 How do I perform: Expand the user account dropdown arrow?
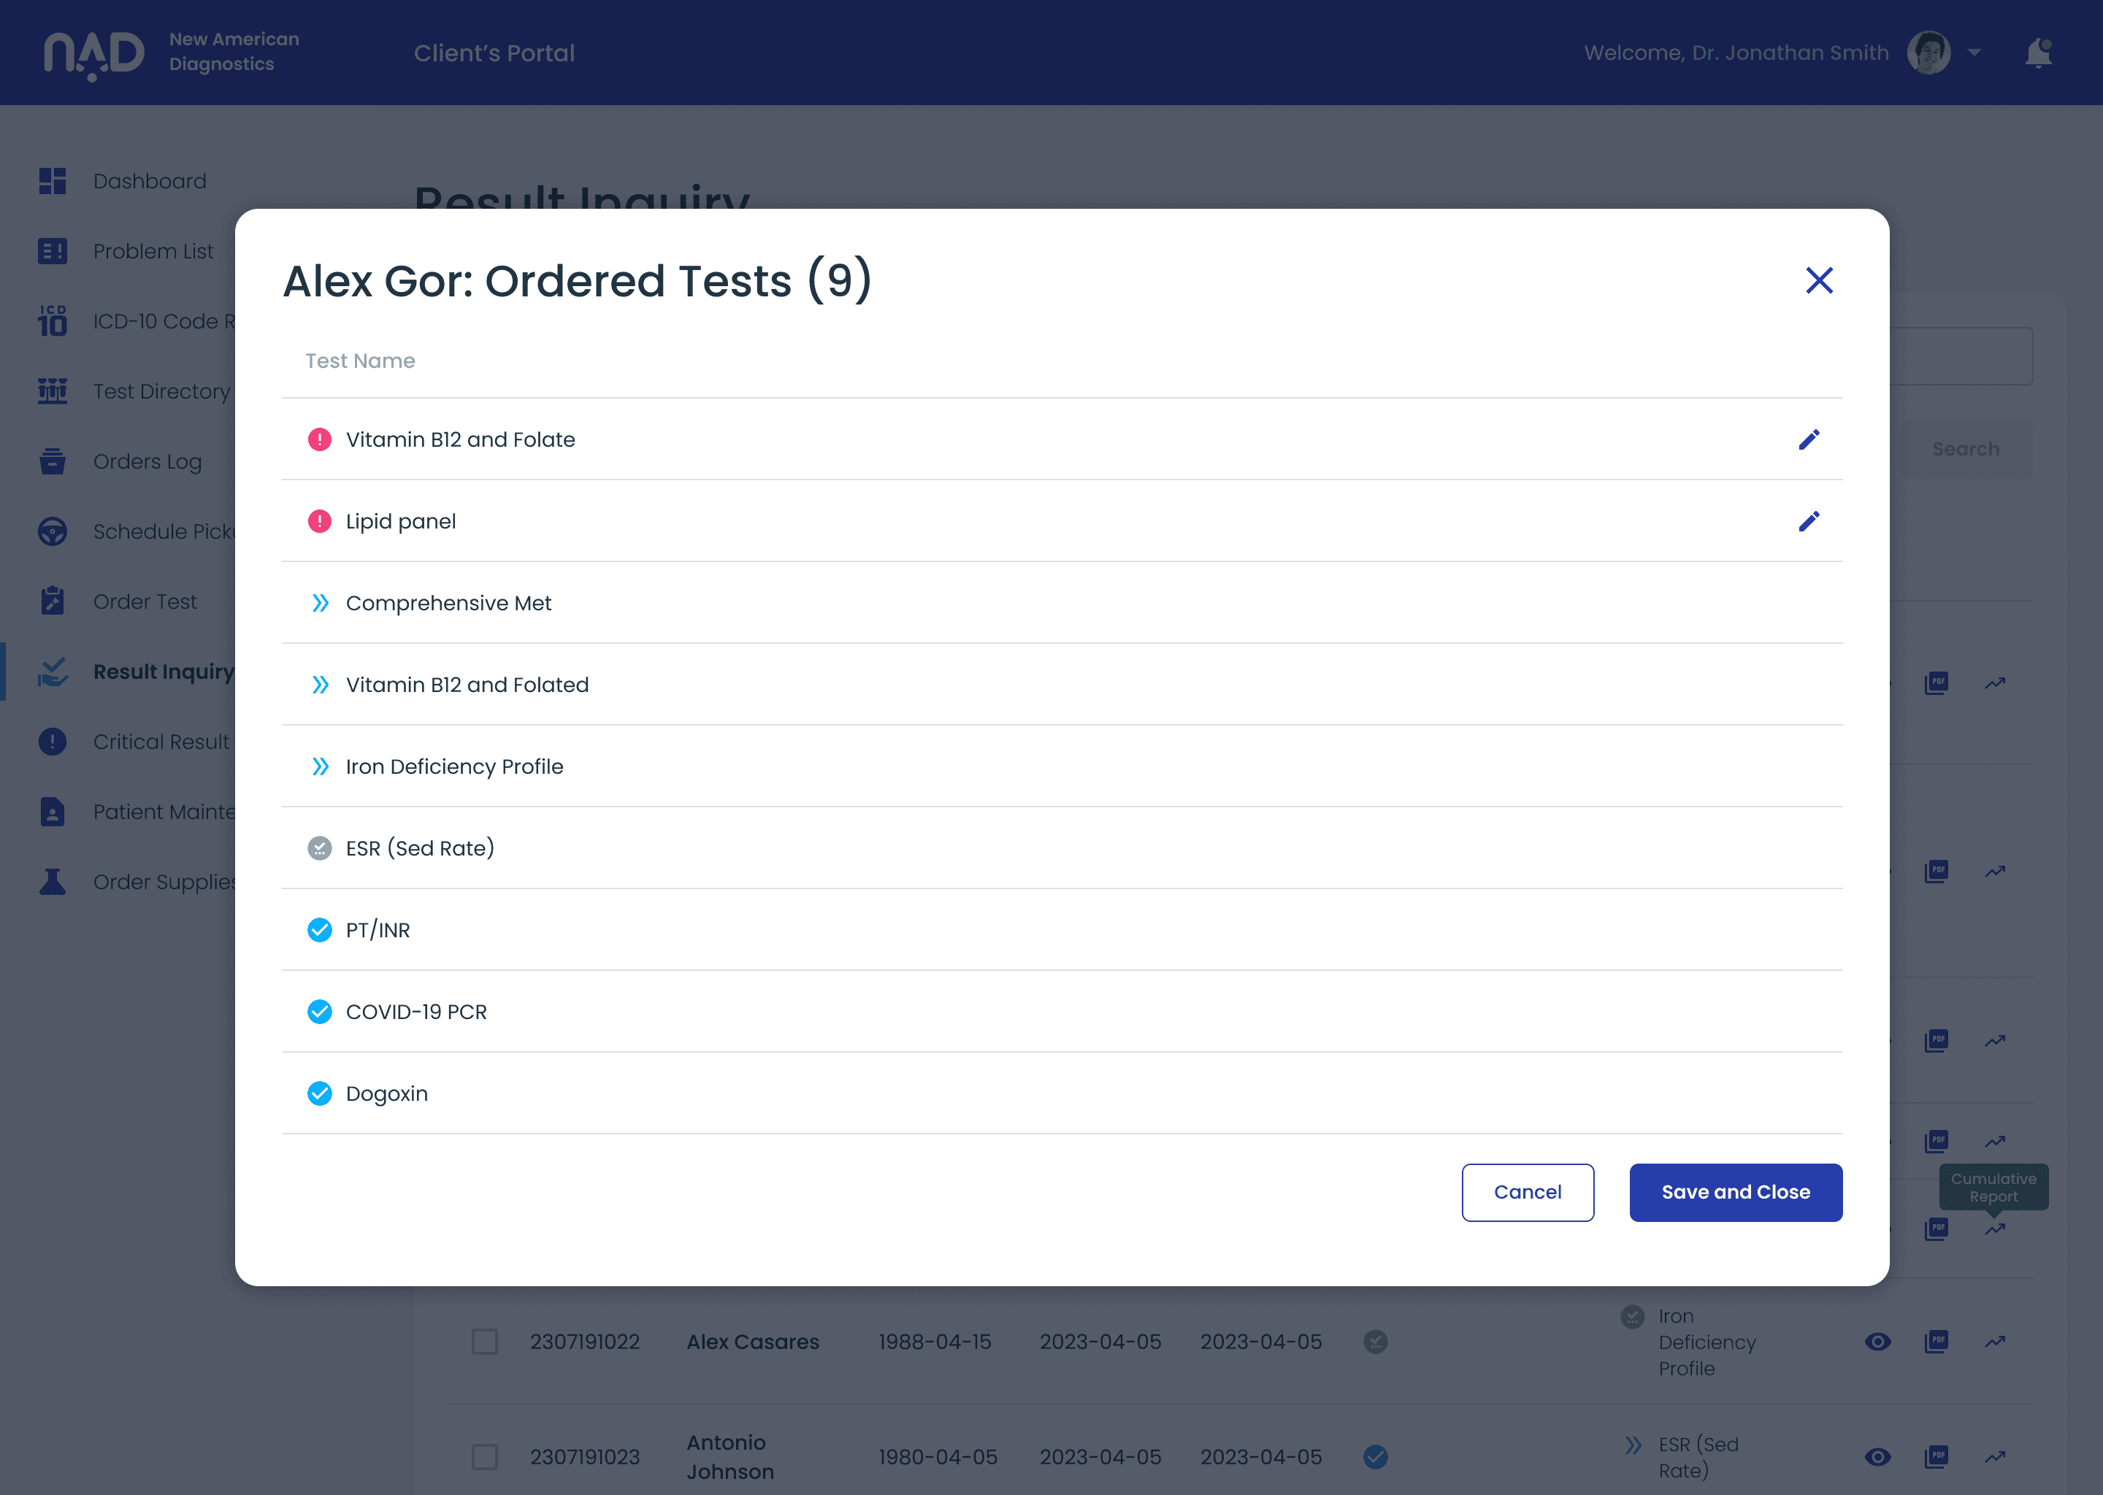pos(1974,53)
